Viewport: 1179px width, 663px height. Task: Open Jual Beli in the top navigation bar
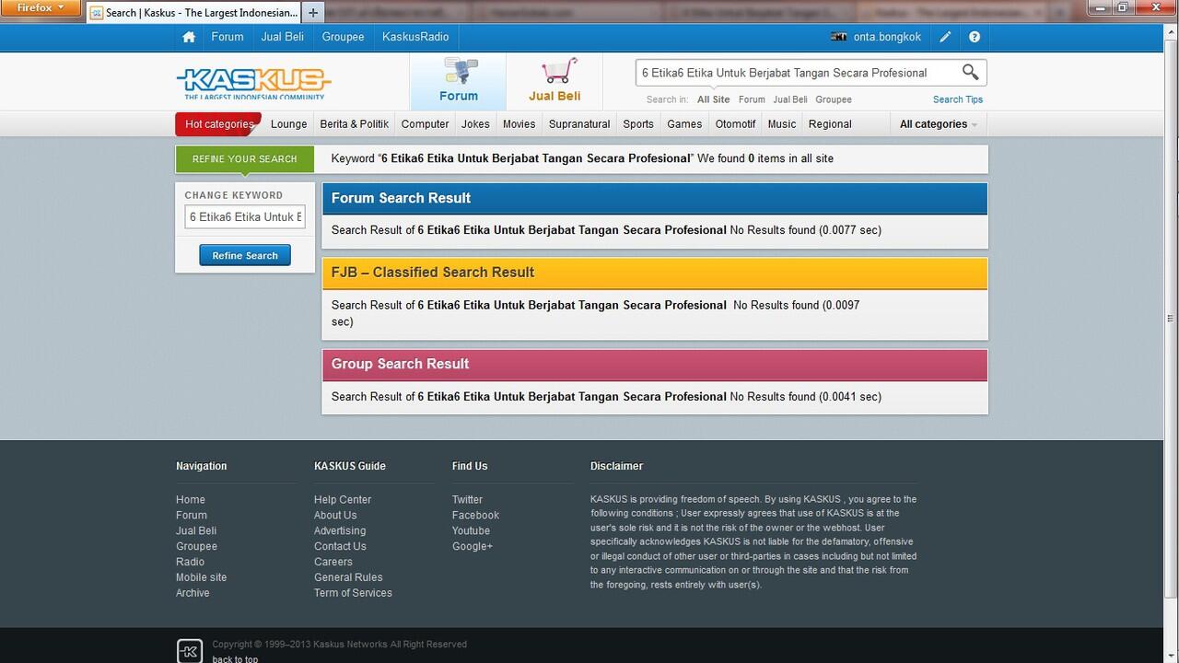point(283,37)
